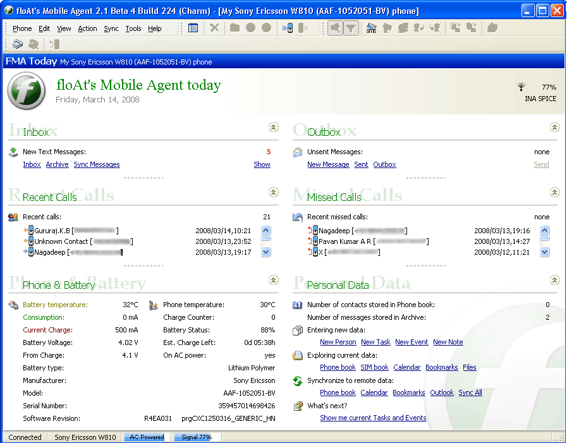Click the New SMS toolbar icon

pos(372,28)
